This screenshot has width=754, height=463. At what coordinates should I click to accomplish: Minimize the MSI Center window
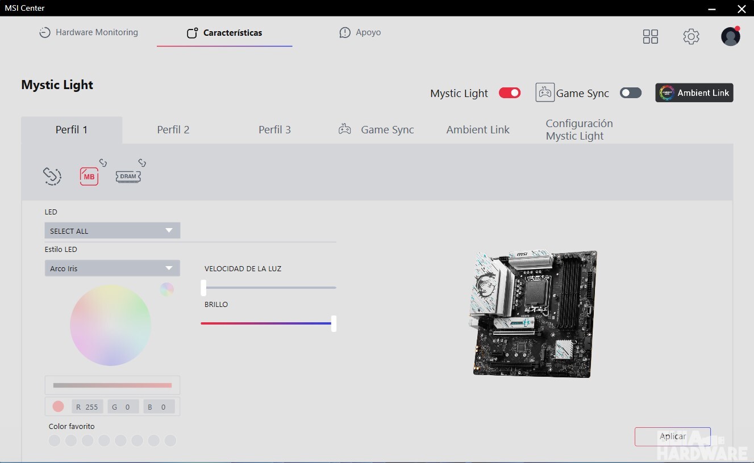pyautogui.click(x=713, y=9)
